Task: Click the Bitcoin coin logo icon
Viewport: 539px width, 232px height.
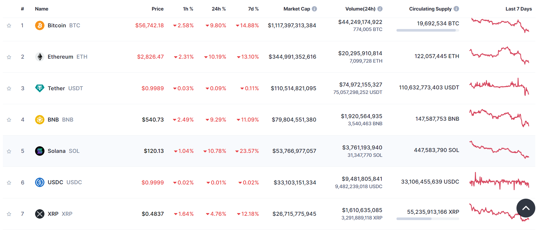Action: pyautogui.click(x=40, y=25)
